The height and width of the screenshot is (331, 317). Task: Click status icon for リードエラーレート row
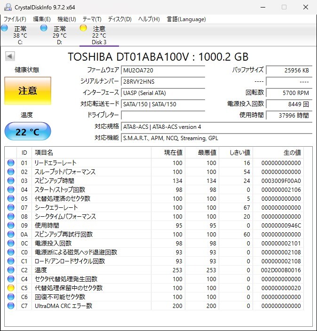[11, 163]
